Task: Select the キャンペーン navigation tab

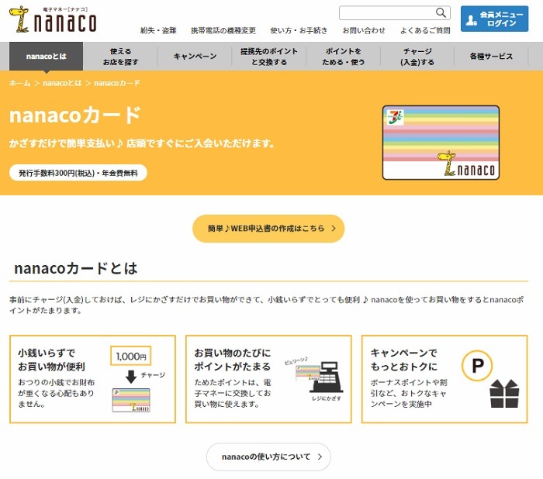Action: (x=195, y=57)
